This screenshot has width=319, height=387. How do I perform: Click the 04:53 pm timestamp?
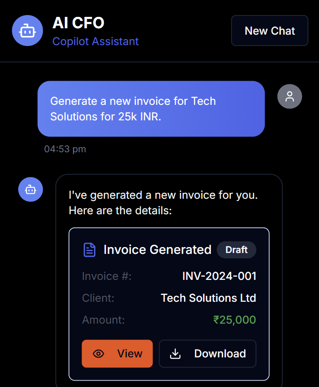(x=65, y=149)
